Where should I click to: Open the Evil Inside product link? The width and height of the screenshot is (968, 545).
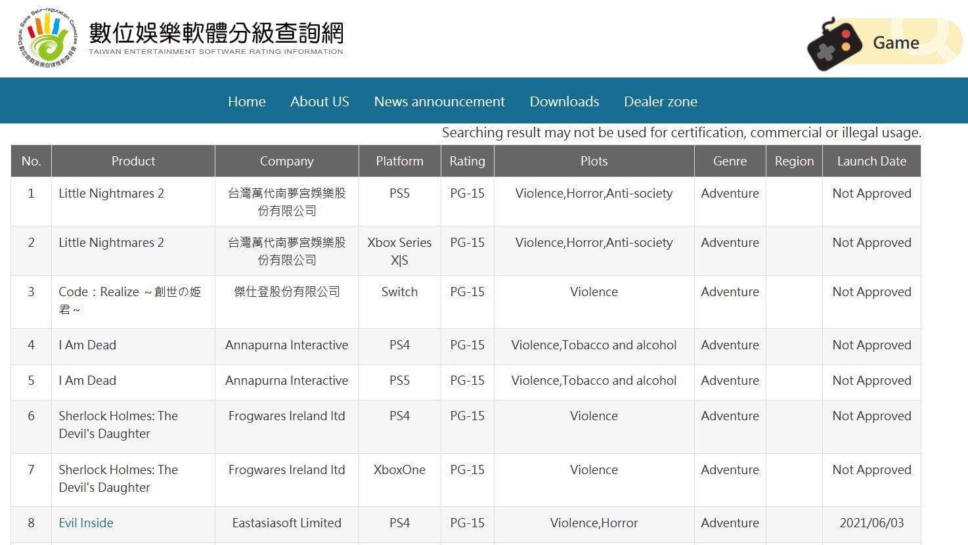click(x=86, y=523)
